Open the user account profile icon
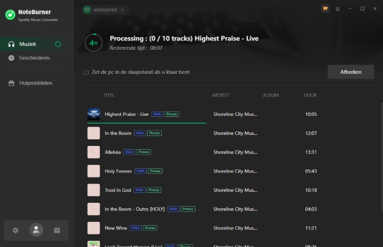 click(36, 230)
